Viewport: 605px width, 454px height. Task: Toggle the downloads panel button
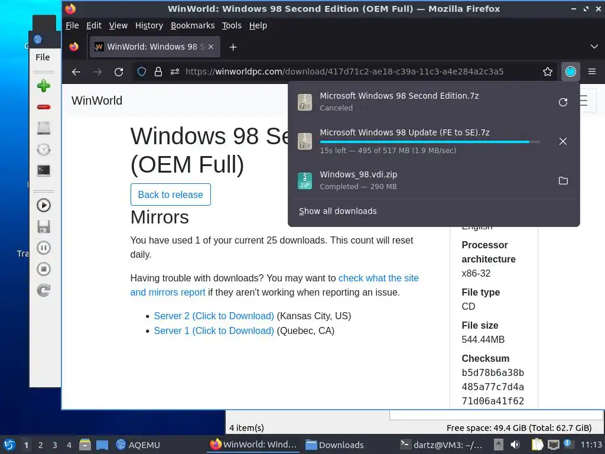pos(570,72)
